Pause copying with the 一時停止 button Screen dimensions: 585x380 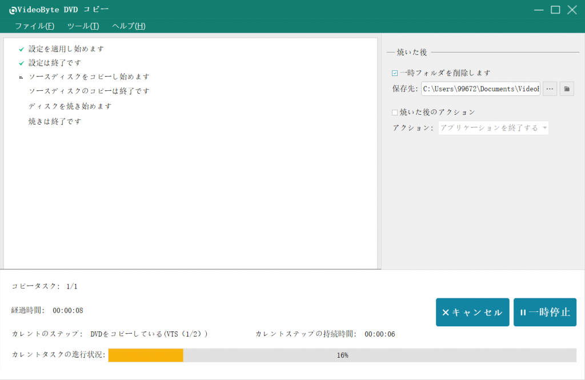click(x=545, y=313)
